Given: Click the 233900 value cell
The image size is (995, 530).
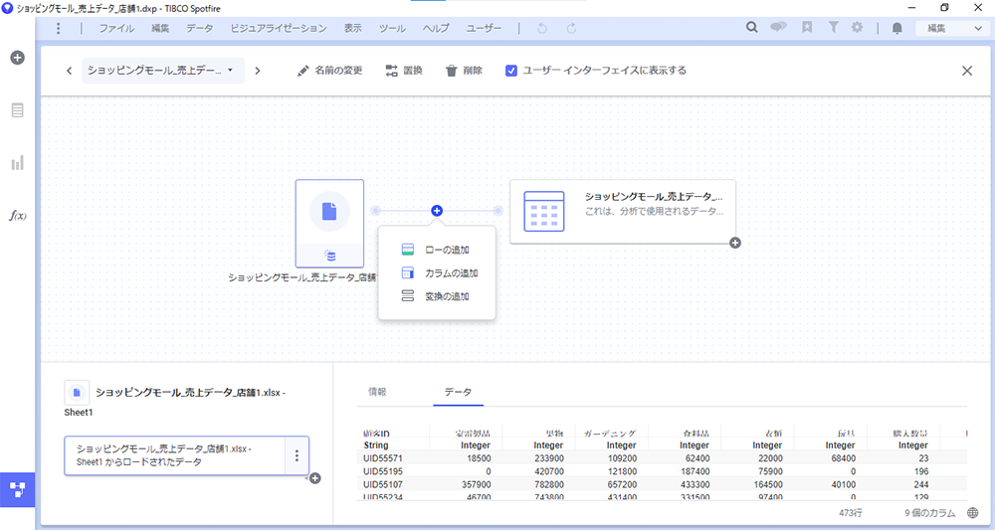Looking at the screenshot, I should tap(548, 458).
